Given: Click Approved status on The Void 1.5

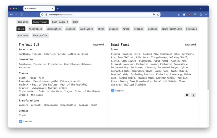Looking at the screenshot, I should pos(98,44).
